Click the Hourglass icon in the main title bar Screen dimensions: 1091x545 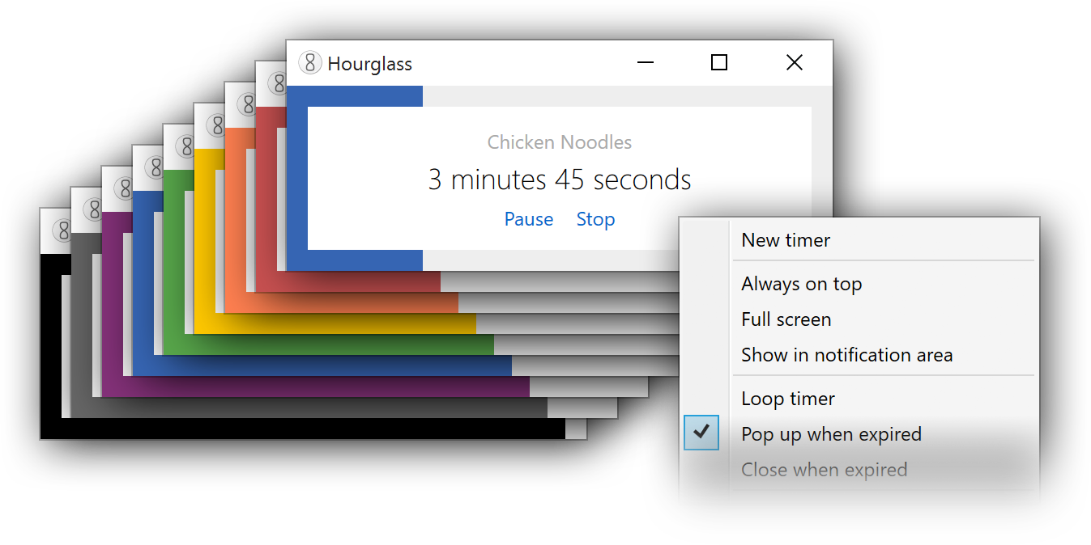pyautogui.click(x=310, y=62)
